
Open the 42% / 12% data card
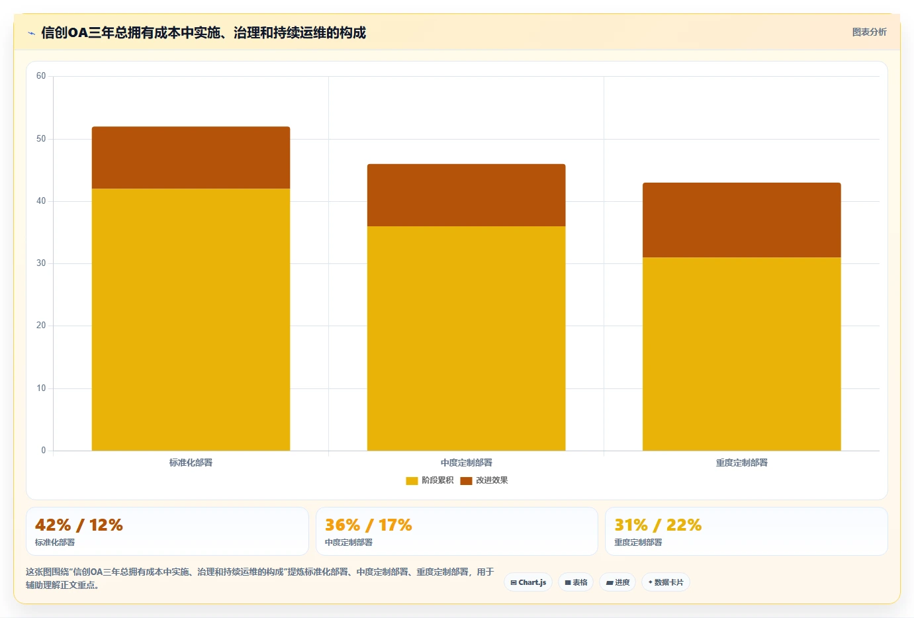[167, 531]
